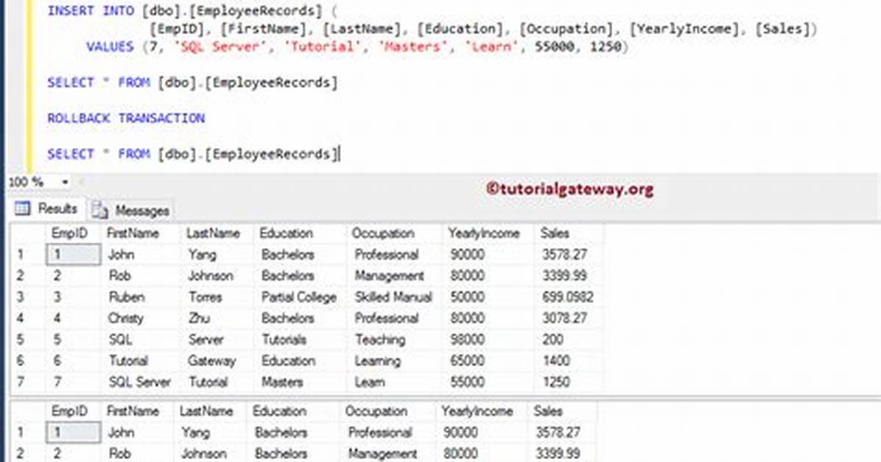Place cursor at end of last SELECT statement
Viewport: 881px width, 462px height.
click(x=340, y=154)
